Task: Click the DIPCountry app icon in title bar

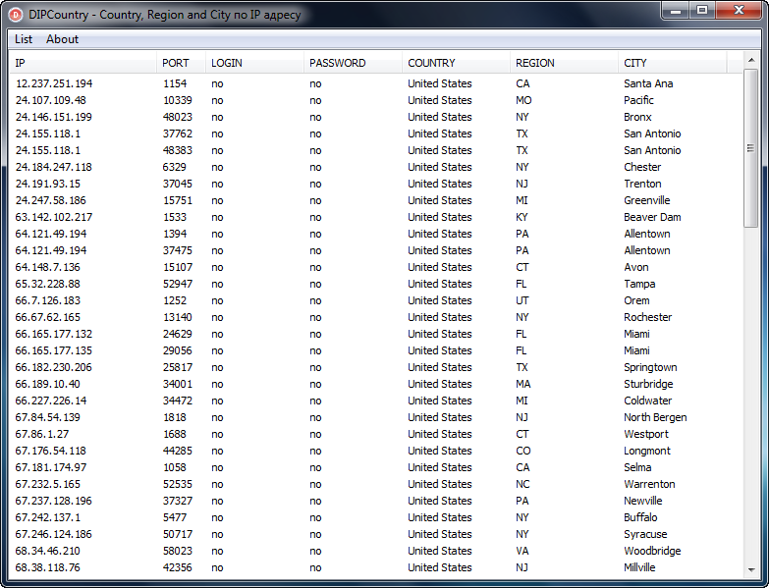Action: point(16,15)
